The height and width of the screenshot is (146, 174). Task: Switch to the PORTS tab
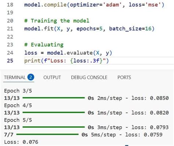tap(124, 78)
